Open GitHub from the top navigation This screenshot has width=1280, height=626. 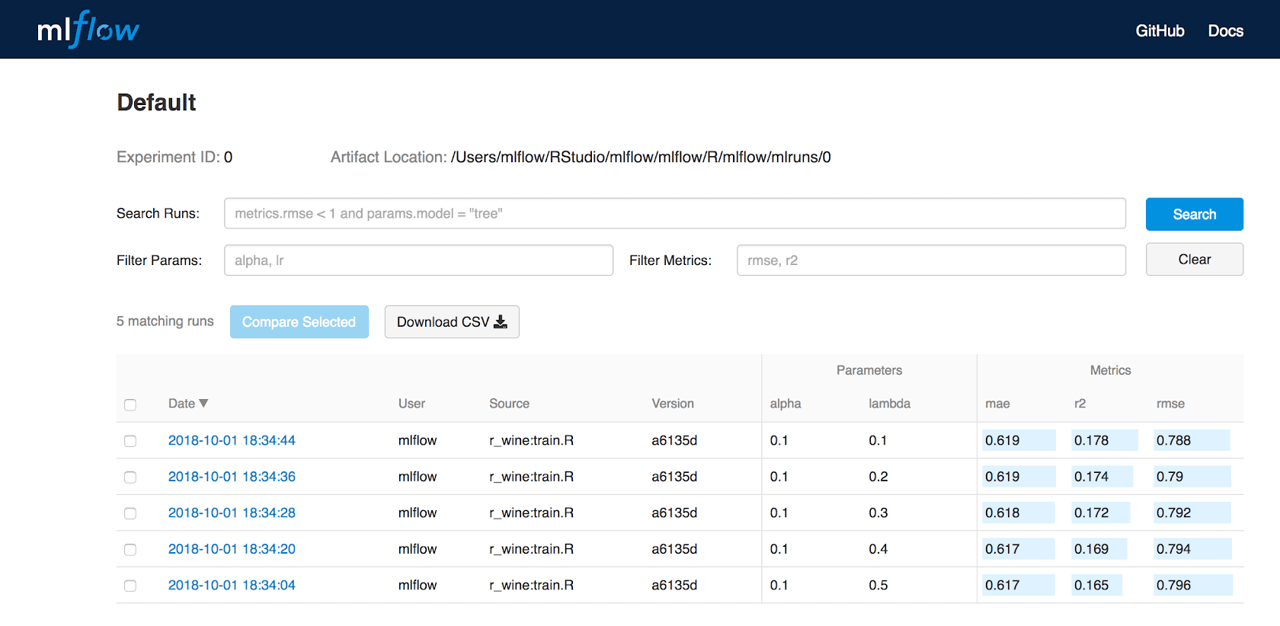[1160, 31]
